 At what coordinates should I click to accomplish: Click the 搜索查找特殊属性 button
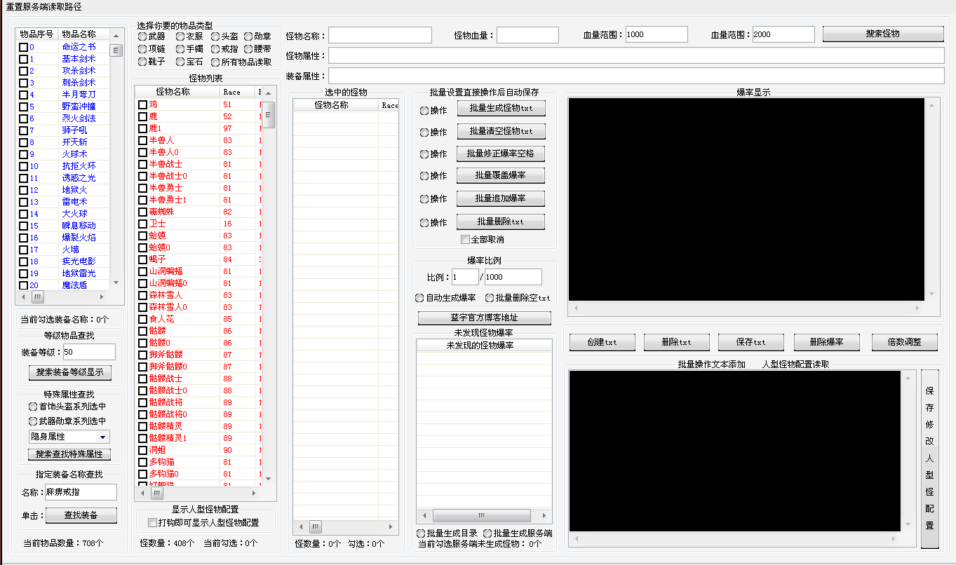click(69, 454)
